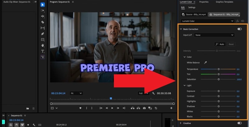Select the Type tool
This screenshot has width=249, height=127.
tap(43, 51)
